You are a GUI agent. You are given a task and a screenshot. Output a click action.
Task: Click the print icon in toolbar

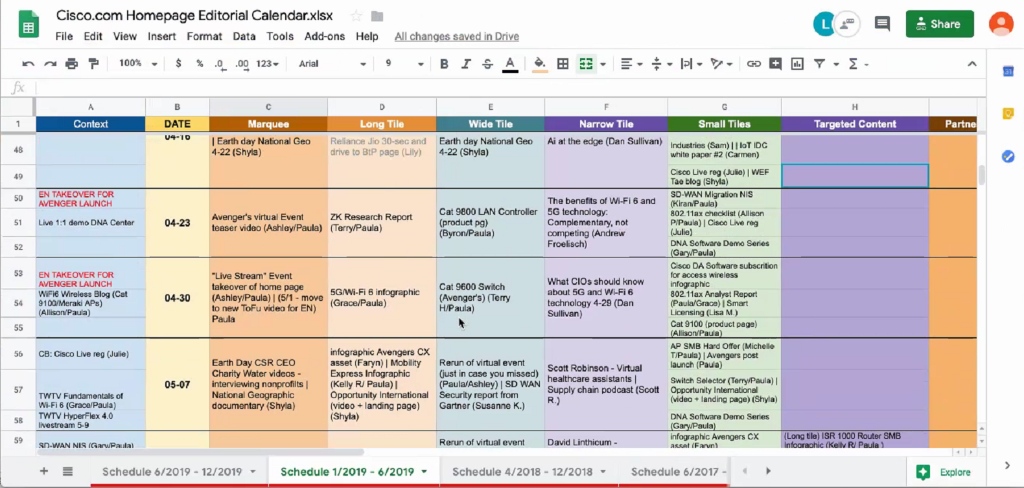point(72,63)
